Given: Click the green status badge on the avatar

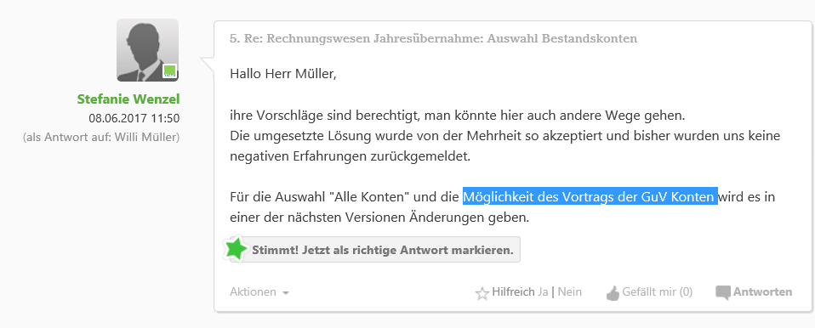Looking at the screenshot, I should (169, 71).
